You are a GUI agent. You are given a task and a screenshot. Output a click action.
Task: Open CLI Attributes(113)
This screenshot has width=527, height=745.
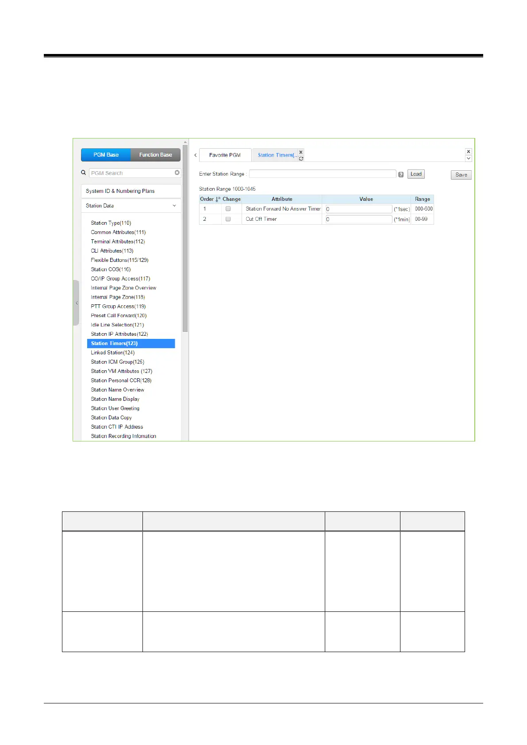tap(112, 251)
